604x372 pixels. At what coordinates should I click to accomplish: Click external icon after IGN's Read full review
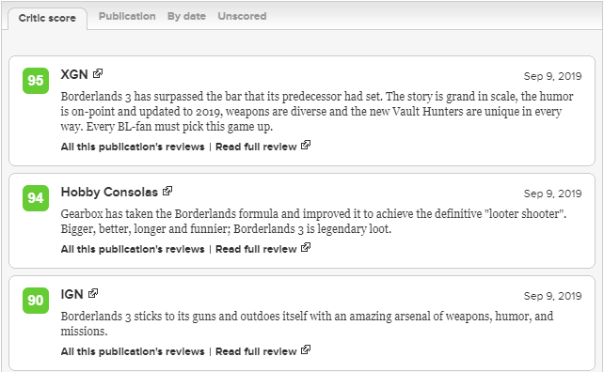point(306,349)
